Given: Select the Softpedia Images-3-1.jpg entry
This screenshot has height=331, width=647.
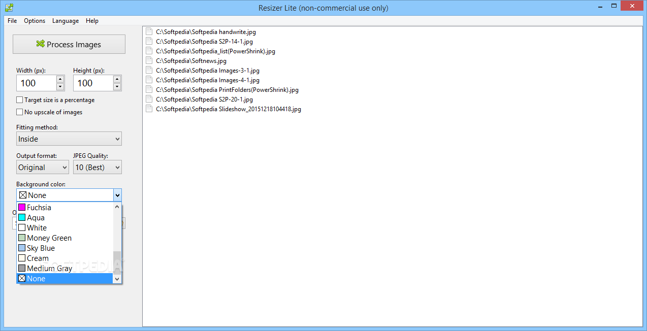Looking at the screenshot, I should [208, 70].
